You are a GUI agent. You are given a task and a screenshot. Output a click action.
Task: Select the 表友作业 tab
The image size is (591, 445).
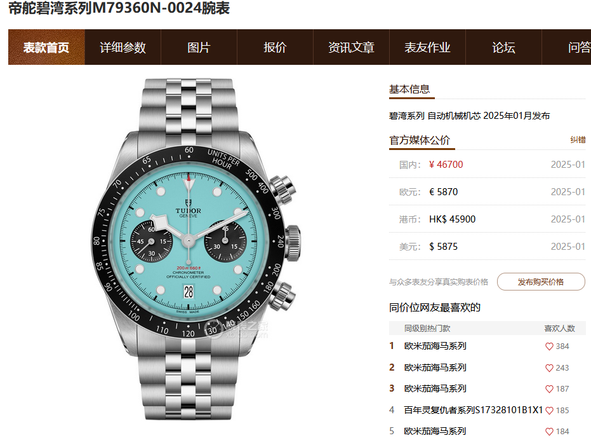click(x=427, y=47)
